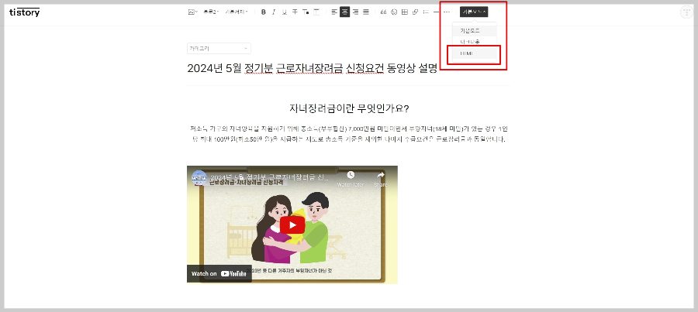The image size is (698, 312).
Task: Open the emoticon picker
Action: coord(394,12)
